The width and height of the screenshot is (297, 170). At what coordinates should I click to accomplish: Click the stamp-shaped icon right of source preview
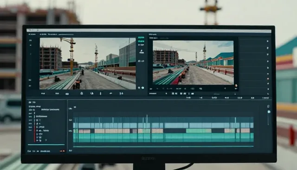point(142,51)
